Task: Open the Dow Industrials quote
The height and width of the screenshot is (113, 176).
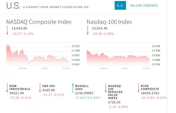Action: pos(20,87)
